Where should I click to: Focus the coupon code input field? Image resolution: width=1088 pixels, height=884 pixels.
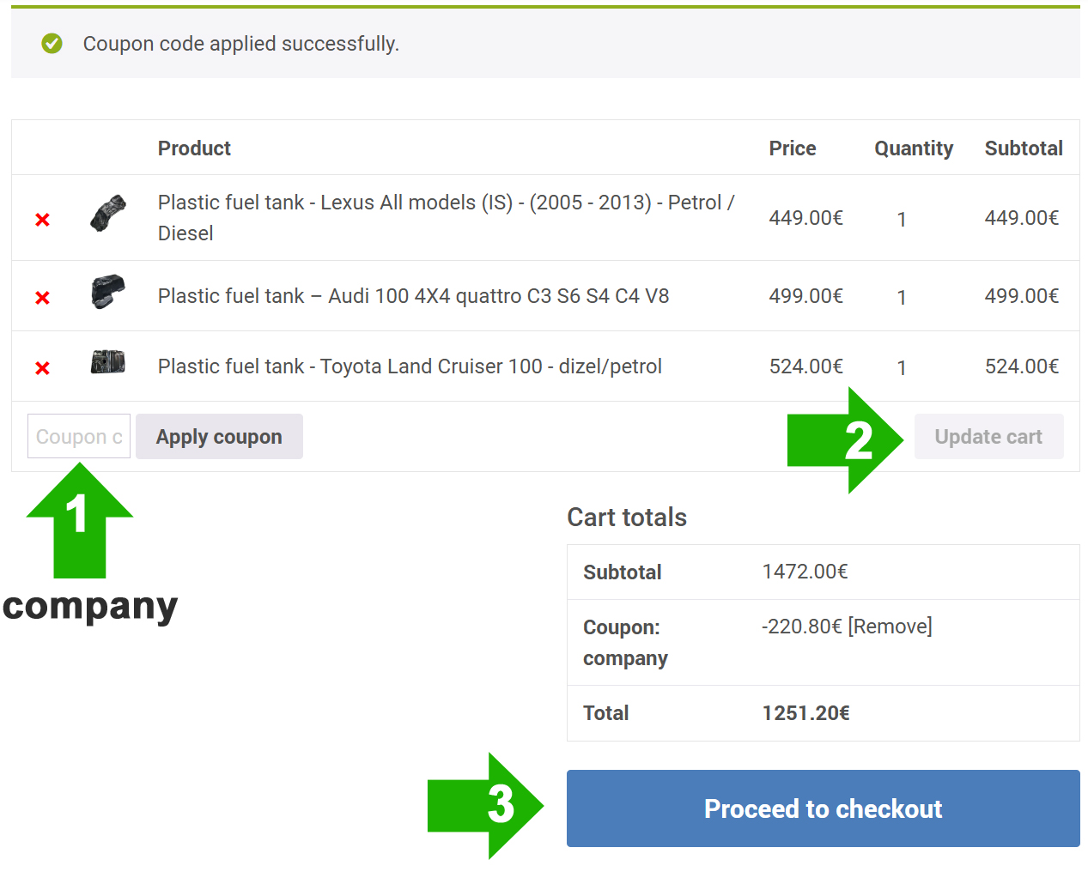[x=79, y=437]
